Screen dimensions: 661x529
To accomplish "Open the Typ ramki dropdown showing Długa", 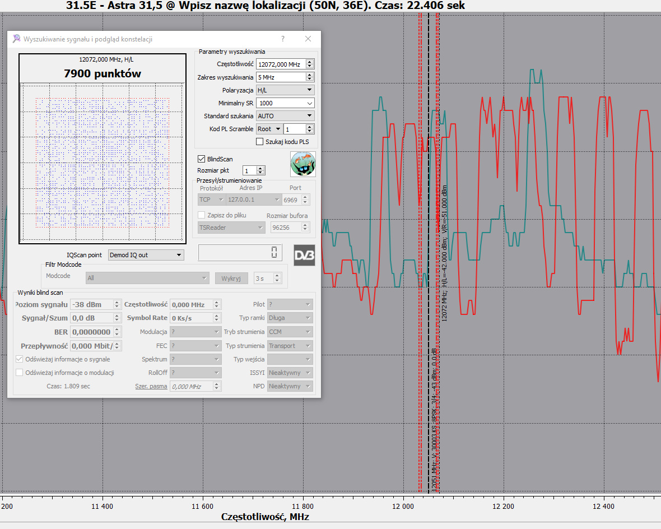I will click(290, 318).
